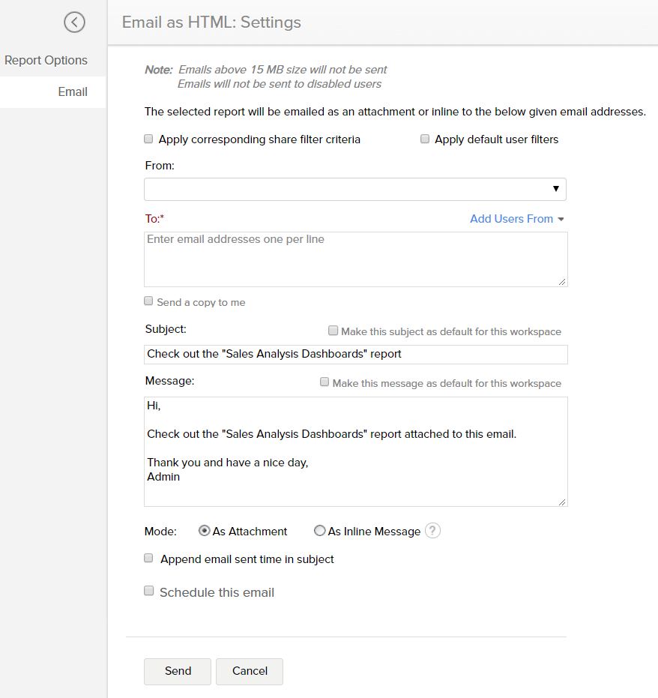
Task: Enable Apply corresponding share filter criteria
Action: (x=148, y=139)
